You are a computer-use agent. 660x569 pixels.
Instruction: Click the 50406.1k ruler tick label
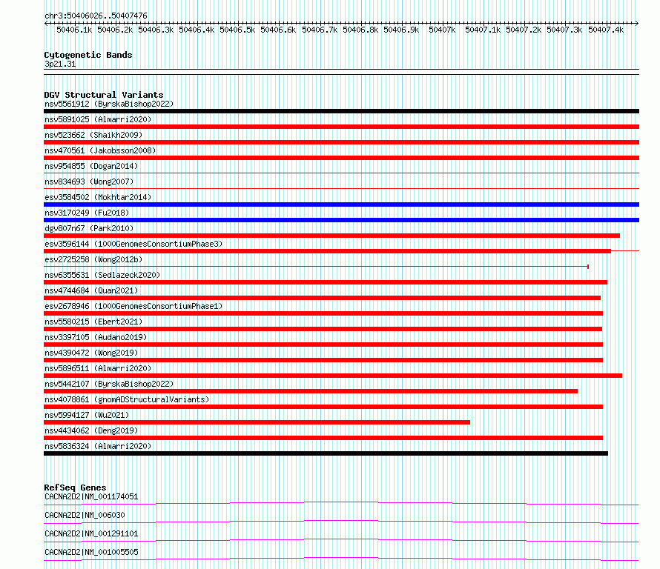click(74, 30)
